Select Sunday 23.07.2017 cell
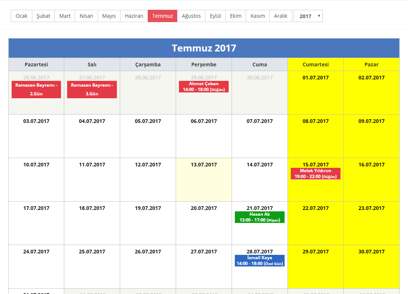The height and width of the screenshot is (294, 408). tap(372, 223)
